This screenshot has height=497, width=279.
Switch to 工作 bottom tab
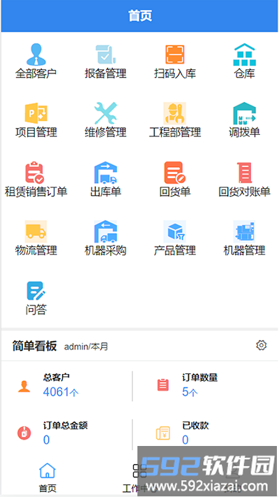[x=139, y=478]
